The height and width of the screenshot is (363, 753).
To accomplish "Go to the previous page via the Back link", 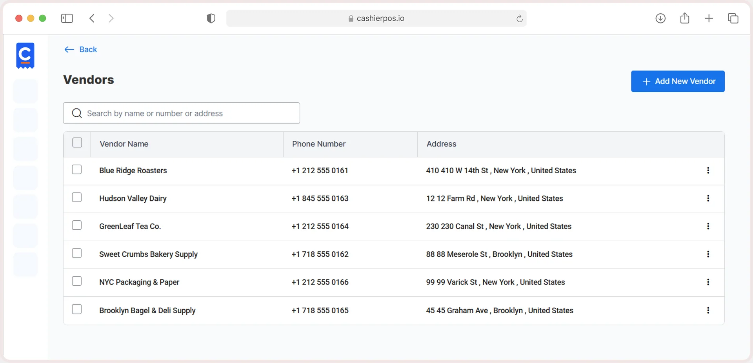I will pos(81,49).
